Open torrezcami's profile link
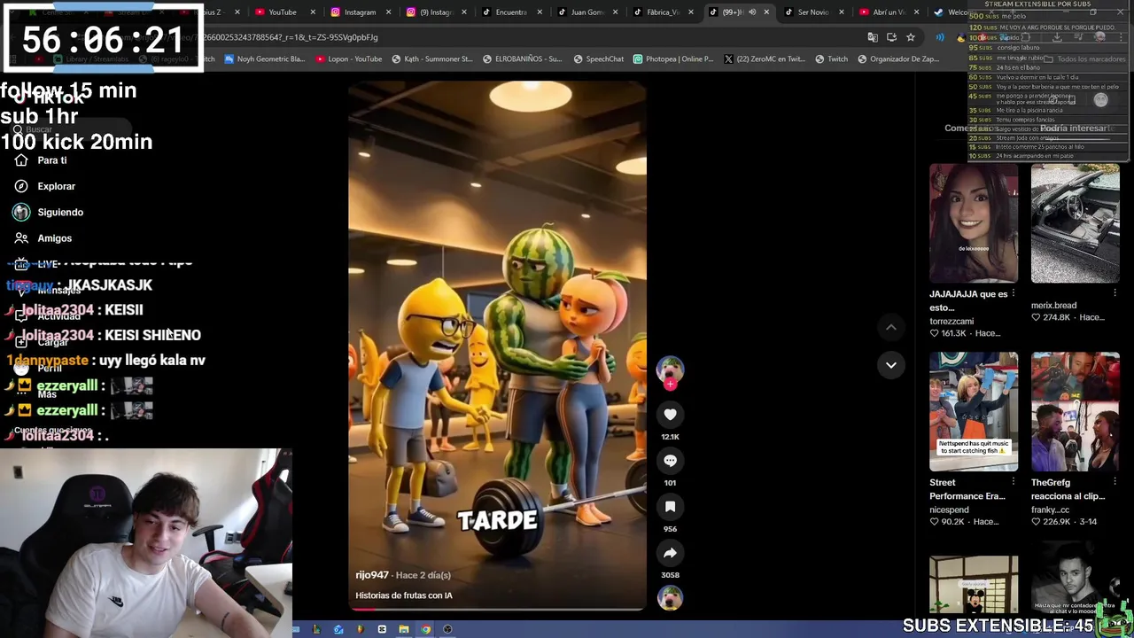The image size is (1134, 638). click(x=951, y=321)
